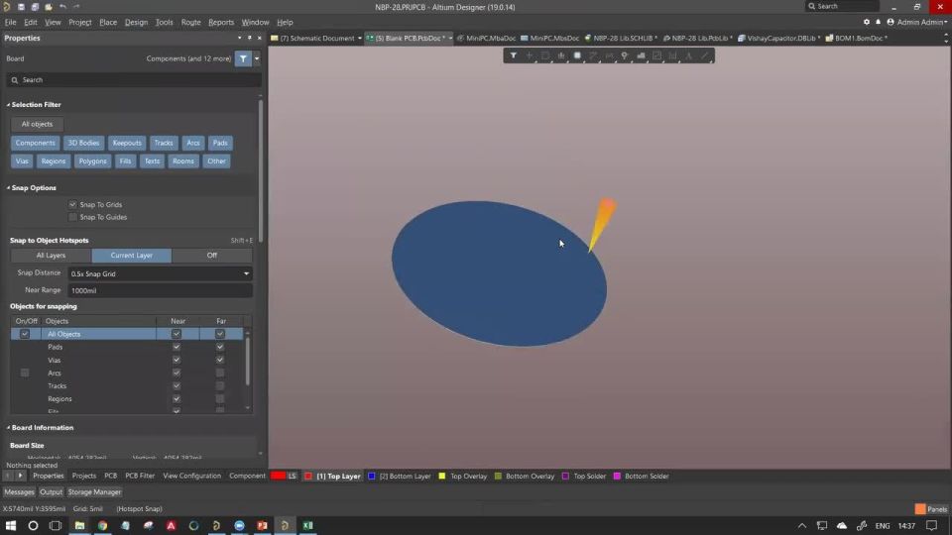
Task: Open the Properties panel filter funnel button
Action: click(x=244, y=58)
